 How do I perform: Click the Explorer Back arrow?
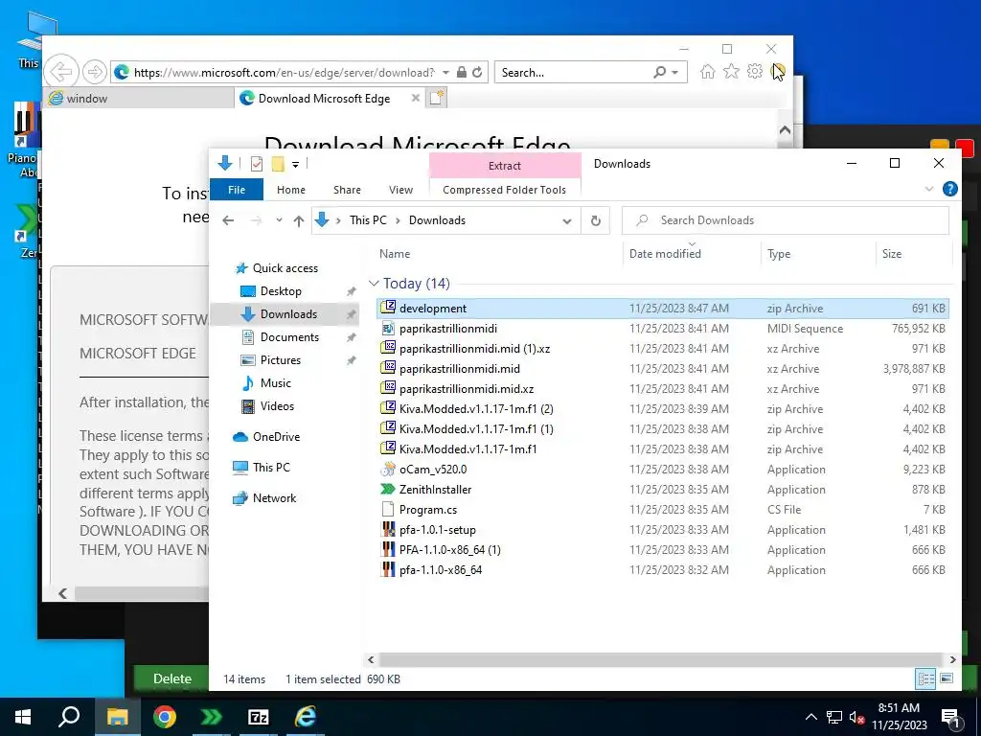228,220
